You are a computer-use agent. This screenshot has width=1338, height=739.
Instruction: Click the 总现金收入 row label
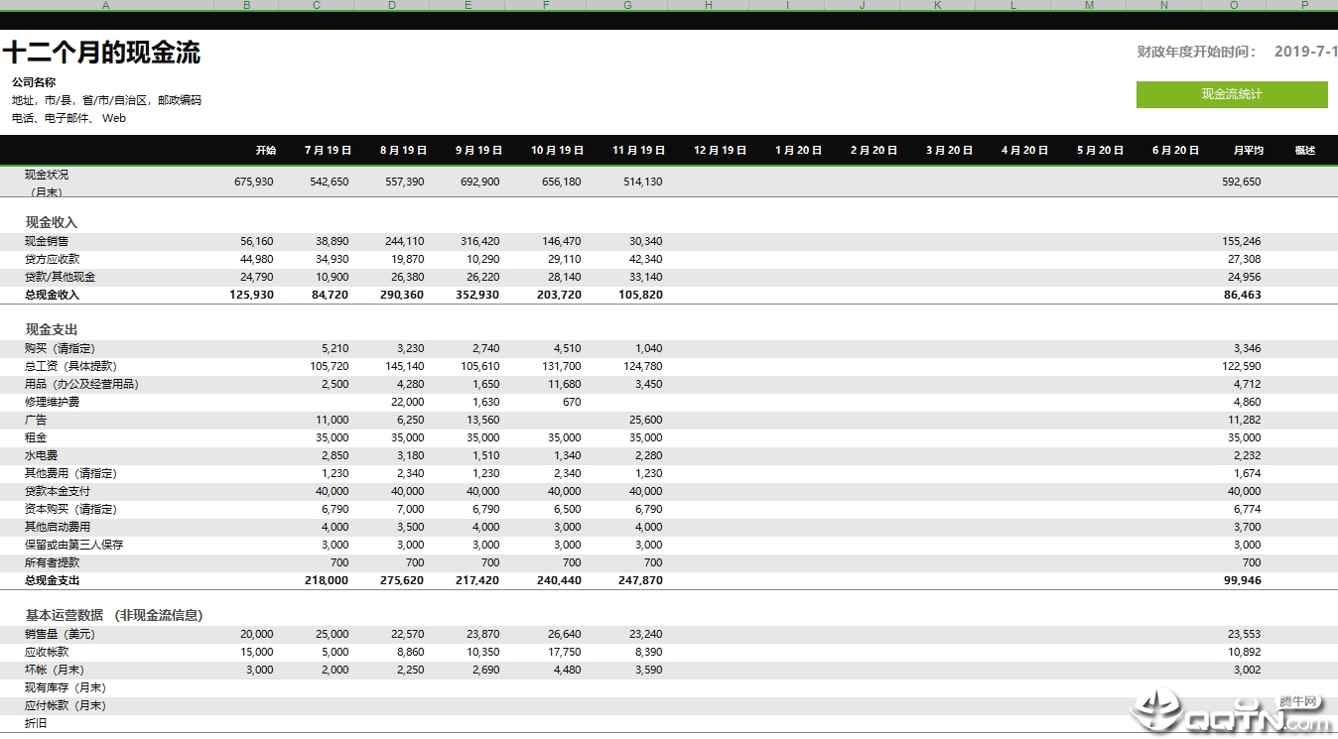tap(52, 295)
